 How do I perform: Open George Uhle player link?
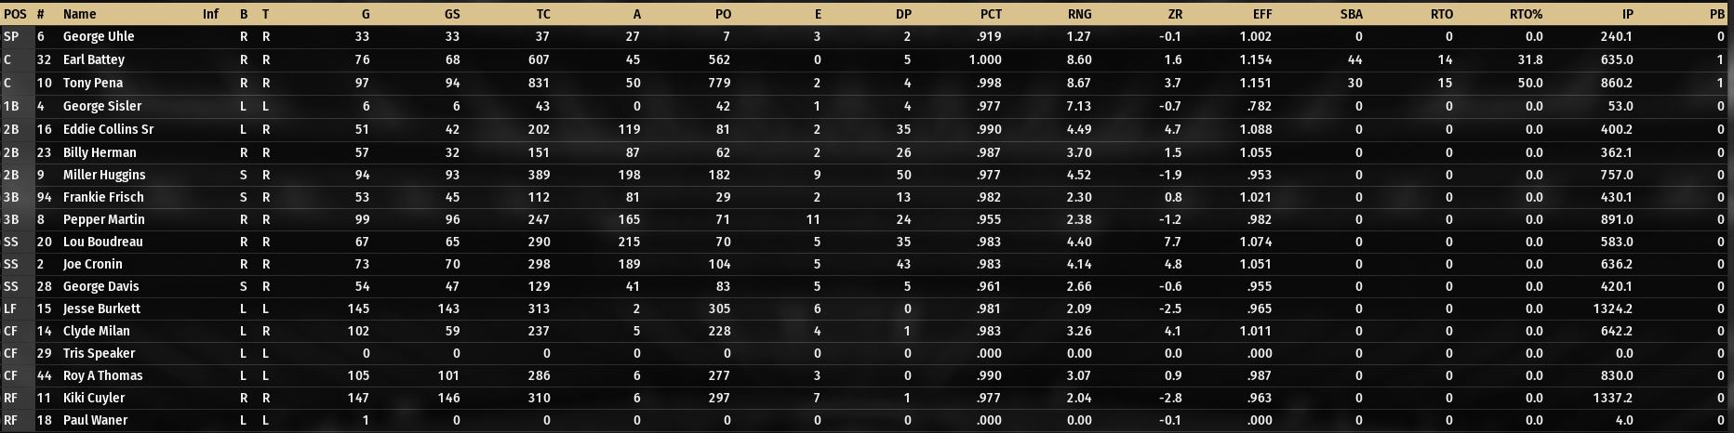[x=99, y=36]
